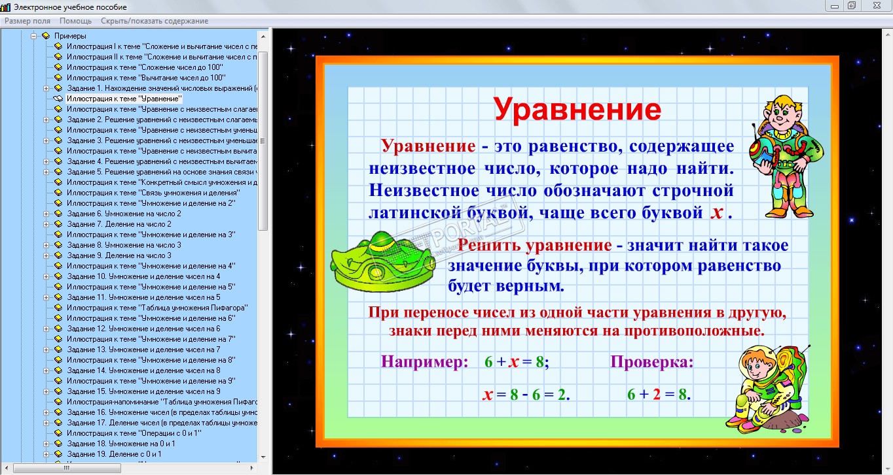
Task: Click "Скрыть/показать содержание" menu item
Action: (x=155, y=21)
